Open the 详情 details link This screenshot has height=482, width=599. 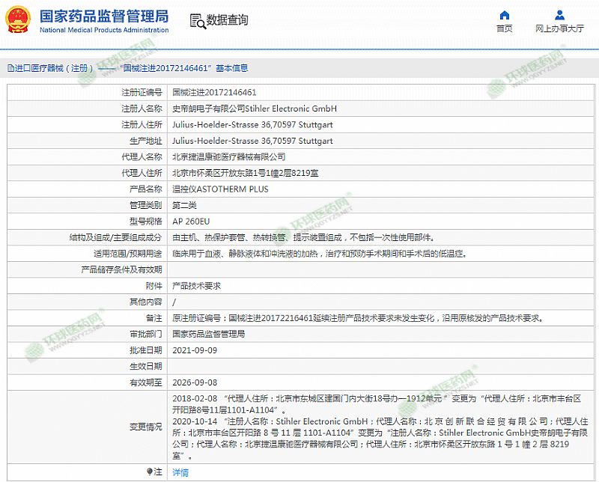pyautogui.click(x=180, y=472)
